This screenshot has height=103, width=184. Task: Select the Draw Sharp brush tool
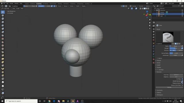[3, 15]
